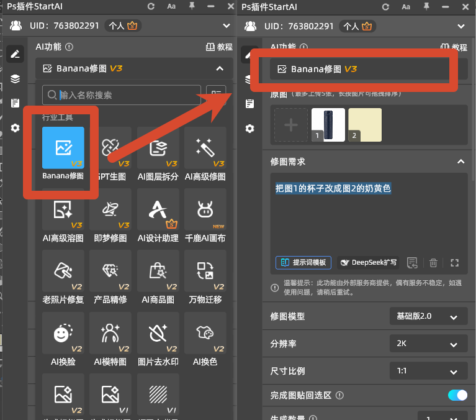Collapse the Banana修图 V3 dropdown in left panel
Image resolution: width=476 pixels, height=420 pixels.
click(x=220, y=69)
